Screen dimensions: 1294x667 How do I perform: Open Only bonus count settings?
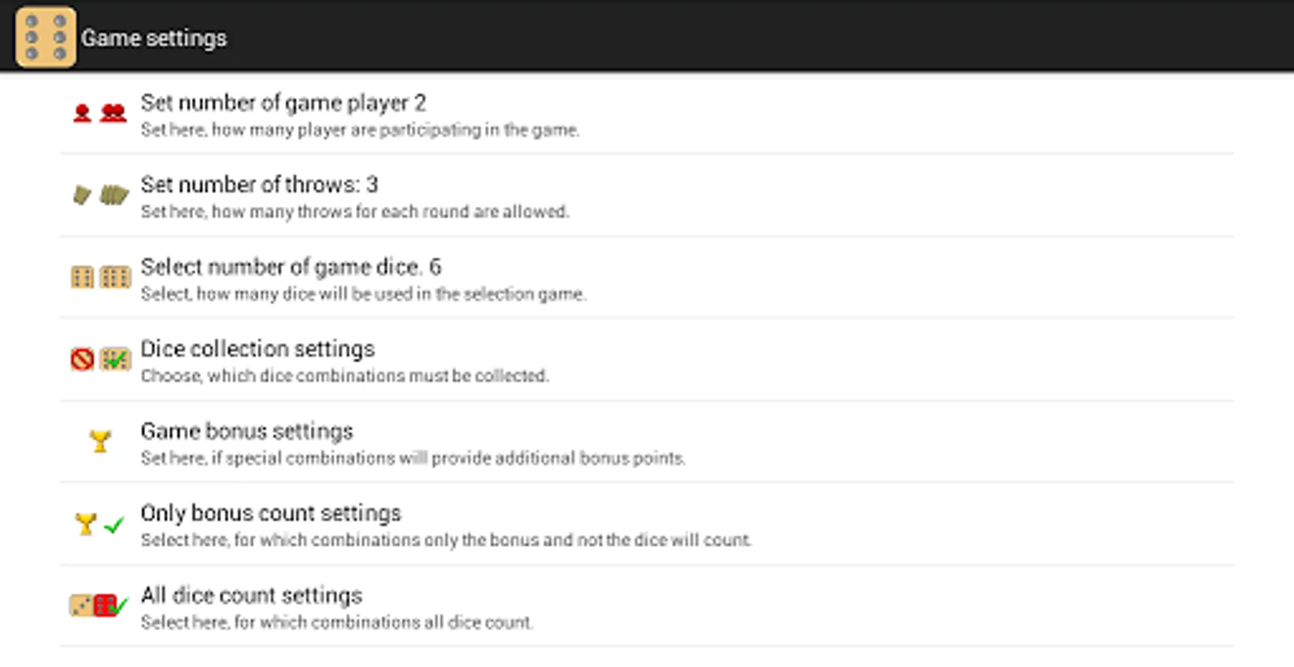(271, 514)
